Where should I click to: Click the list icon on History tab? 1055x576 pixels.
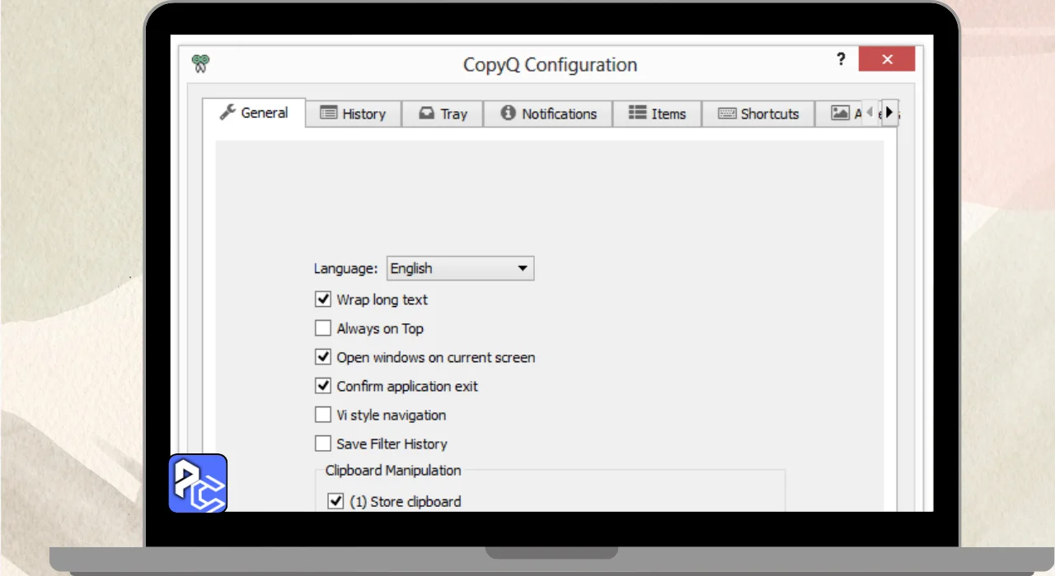tap(328, 113)
